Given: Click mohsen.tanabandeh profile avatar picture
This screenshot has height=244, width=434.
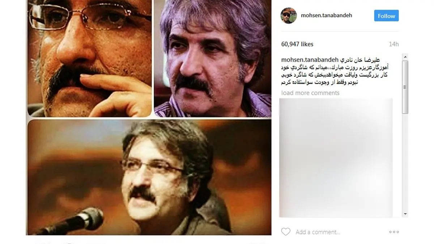Looking at the screenshot, I should [289, 16].
